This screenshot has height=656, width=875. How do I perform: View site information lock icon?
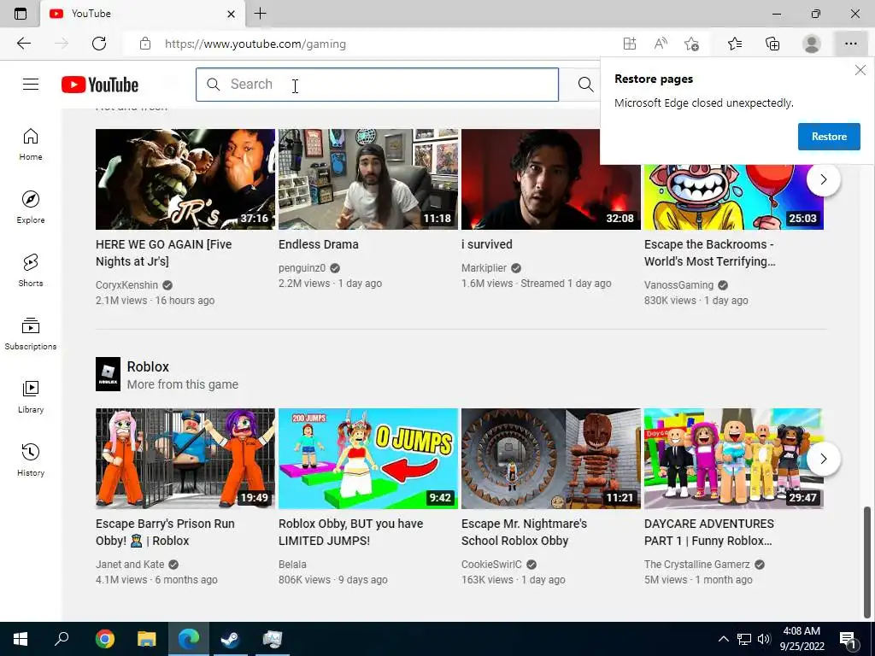145,44
